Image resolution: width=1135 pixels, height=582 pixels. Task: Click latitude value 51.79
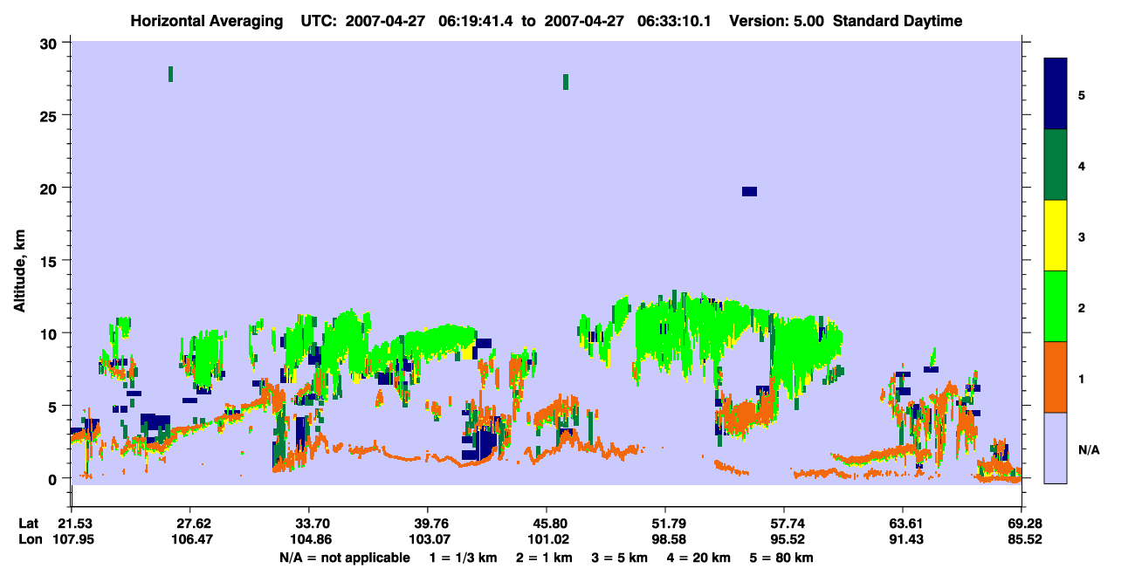665,524
